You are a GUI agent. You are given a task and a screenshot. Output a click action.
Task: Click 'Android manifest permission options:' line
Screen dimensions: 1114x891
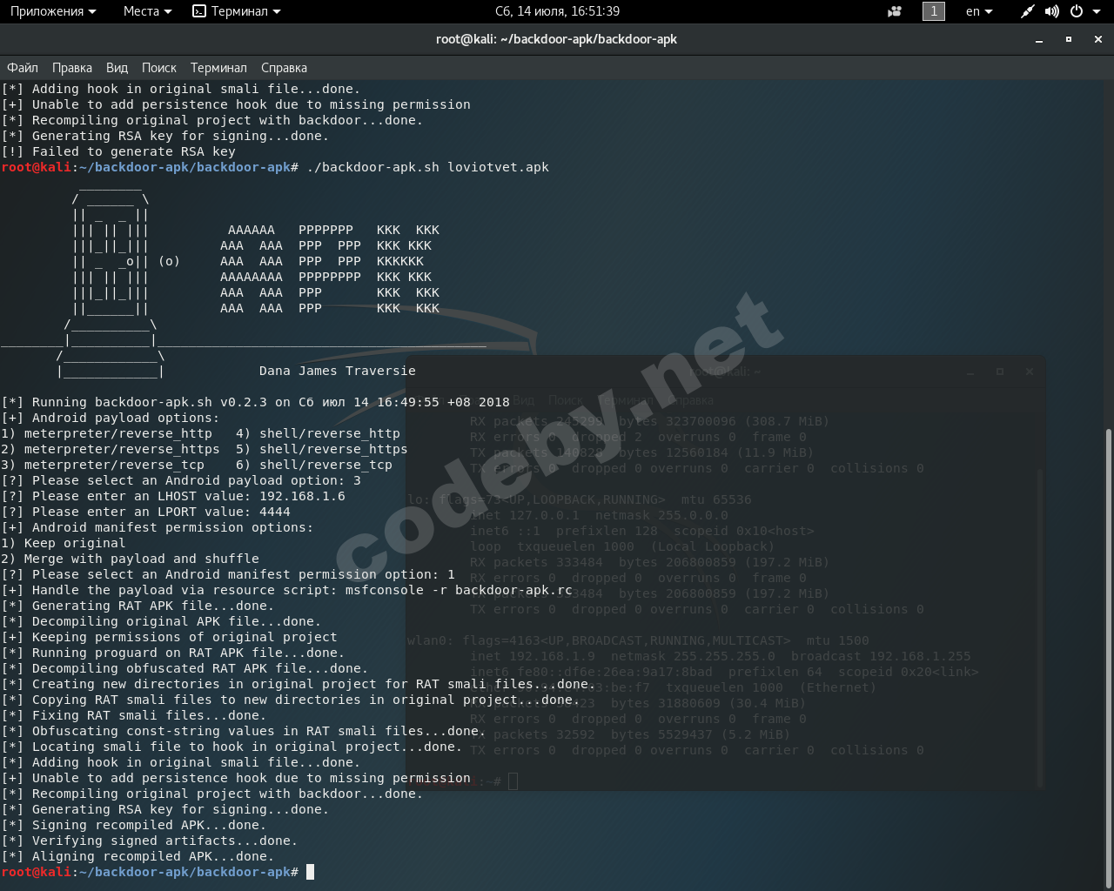(x=158, y=527)
